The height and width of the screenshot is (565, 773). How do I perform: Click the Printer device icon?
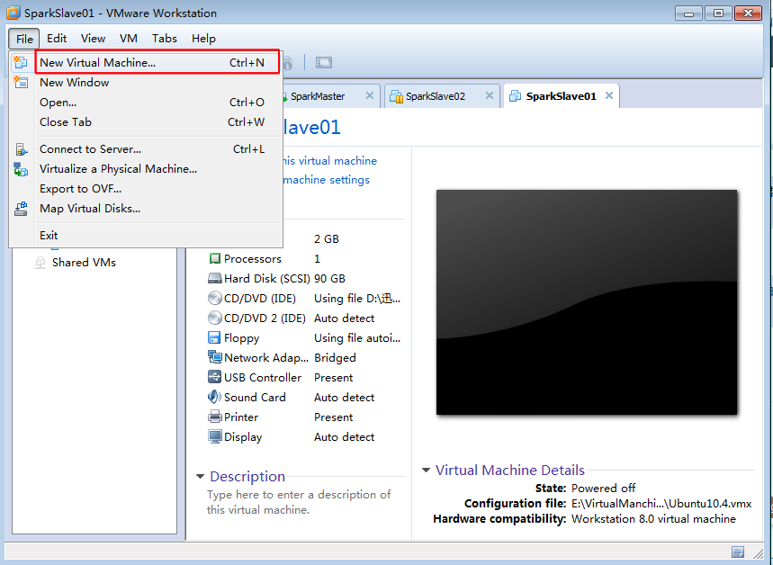[214, 417]
